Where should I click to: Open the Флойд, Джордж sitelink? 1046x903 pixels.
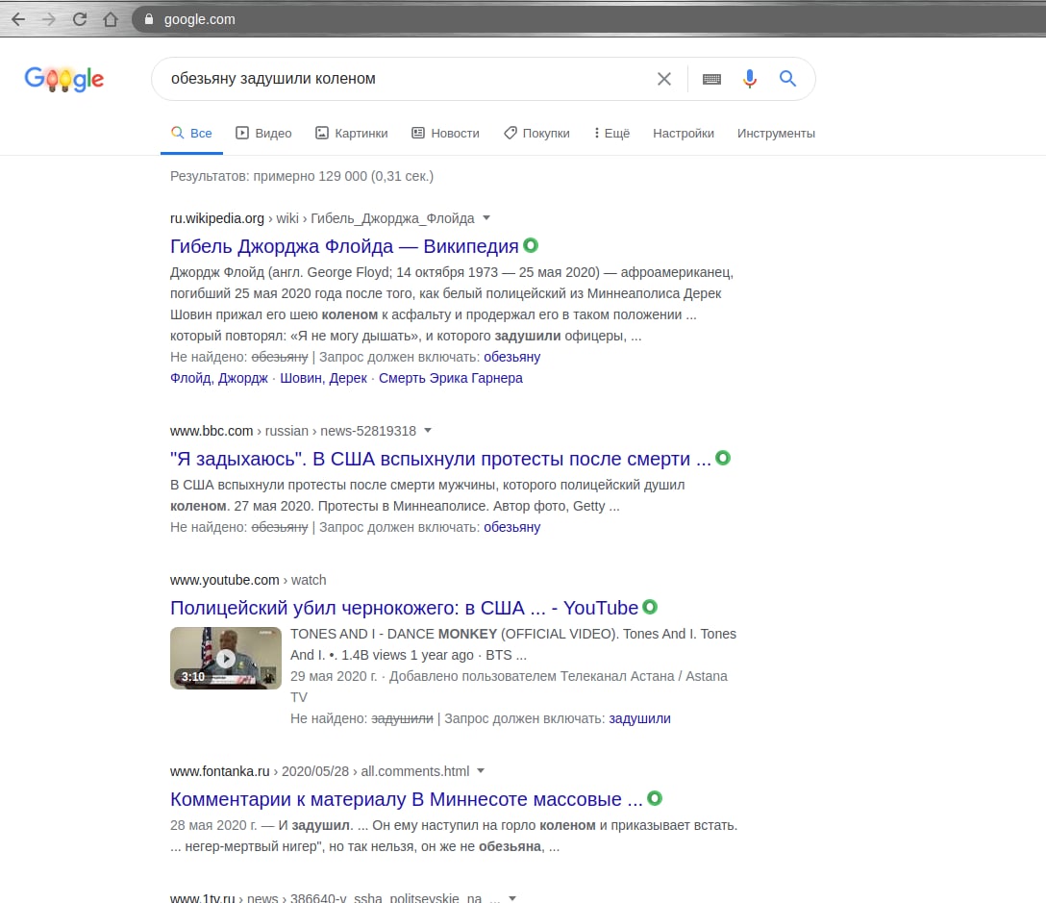point(219,379)
